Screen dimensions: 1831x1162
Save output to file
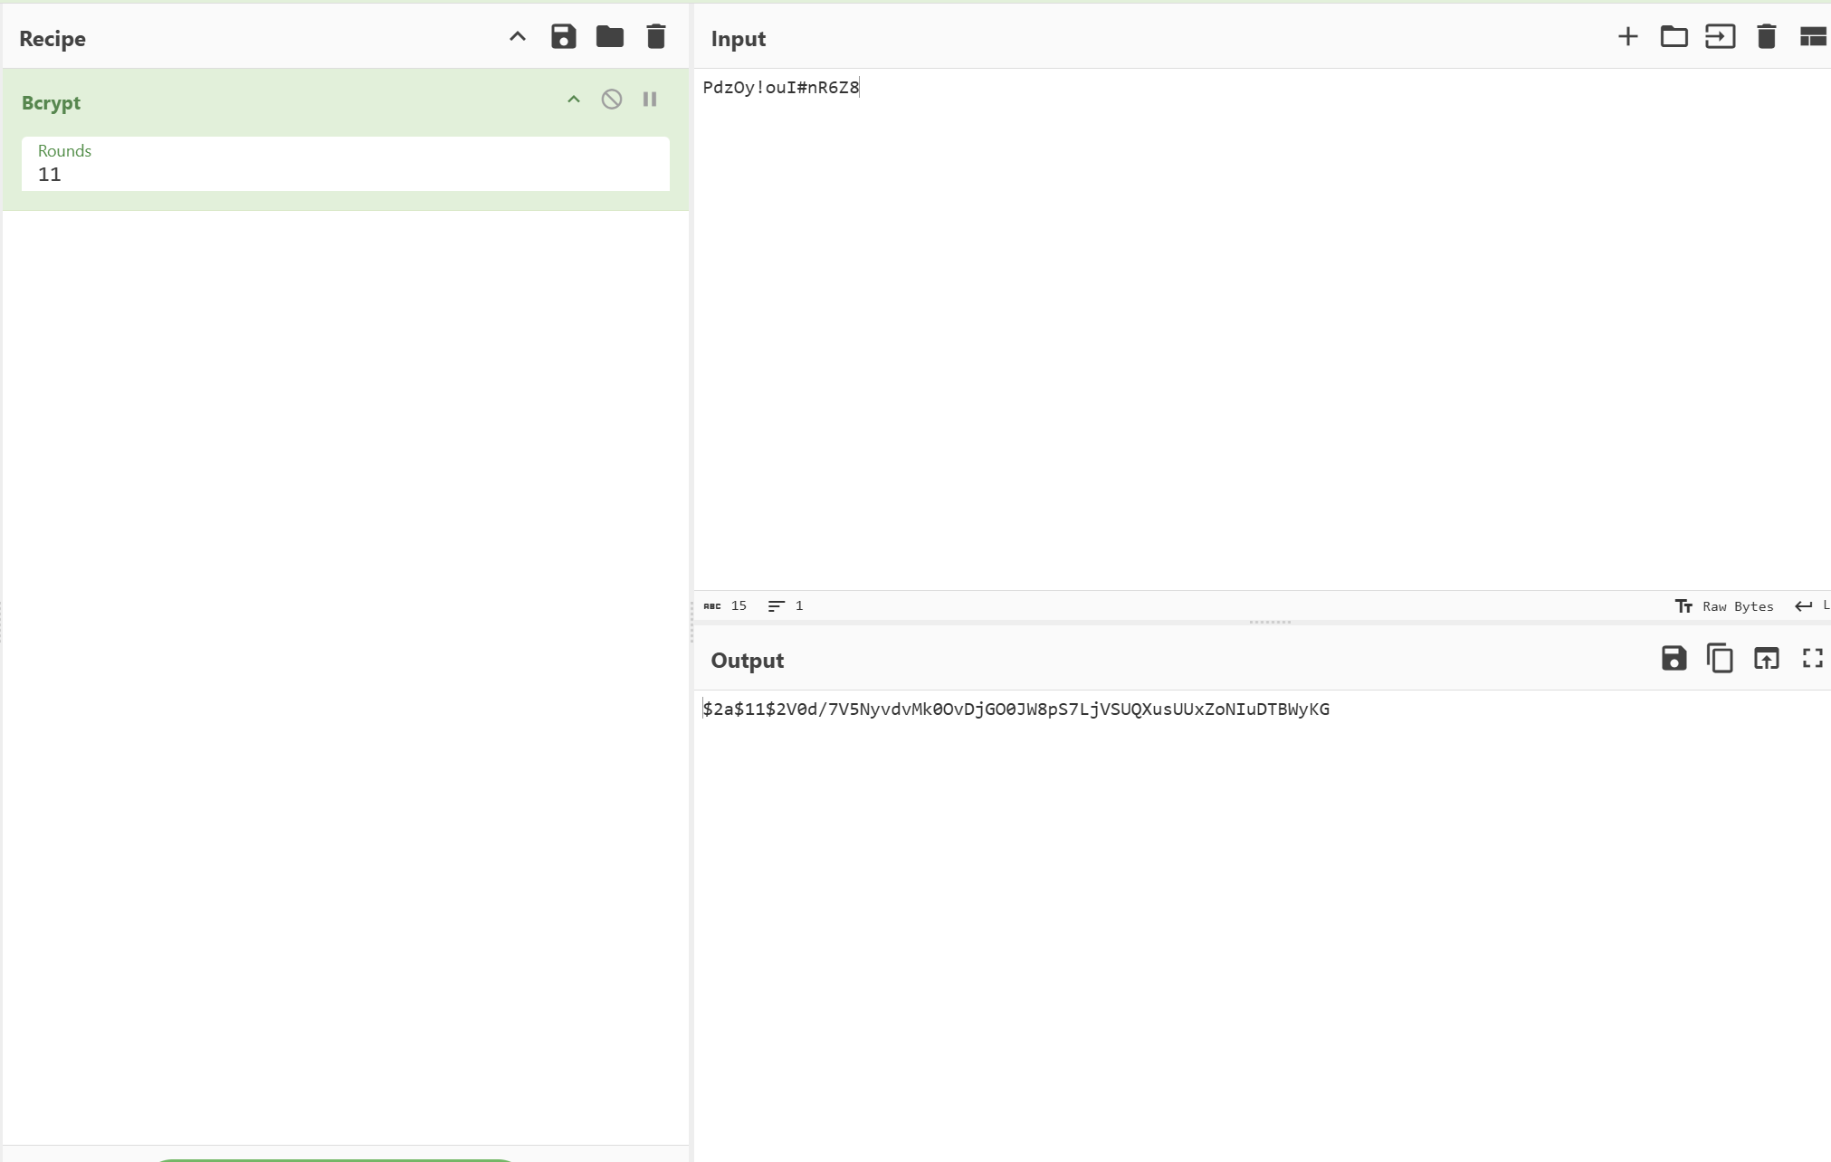point(1674,659)
